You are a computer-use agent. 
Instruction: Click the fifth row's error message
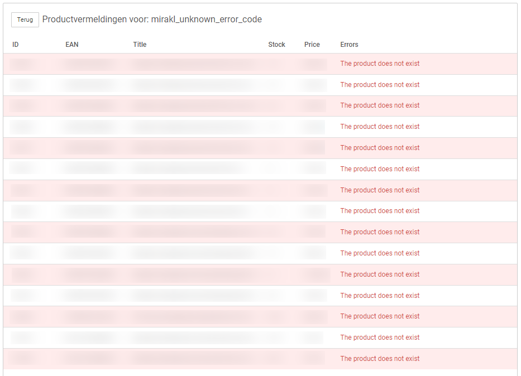pyautogui.click(x=380, y=148)
